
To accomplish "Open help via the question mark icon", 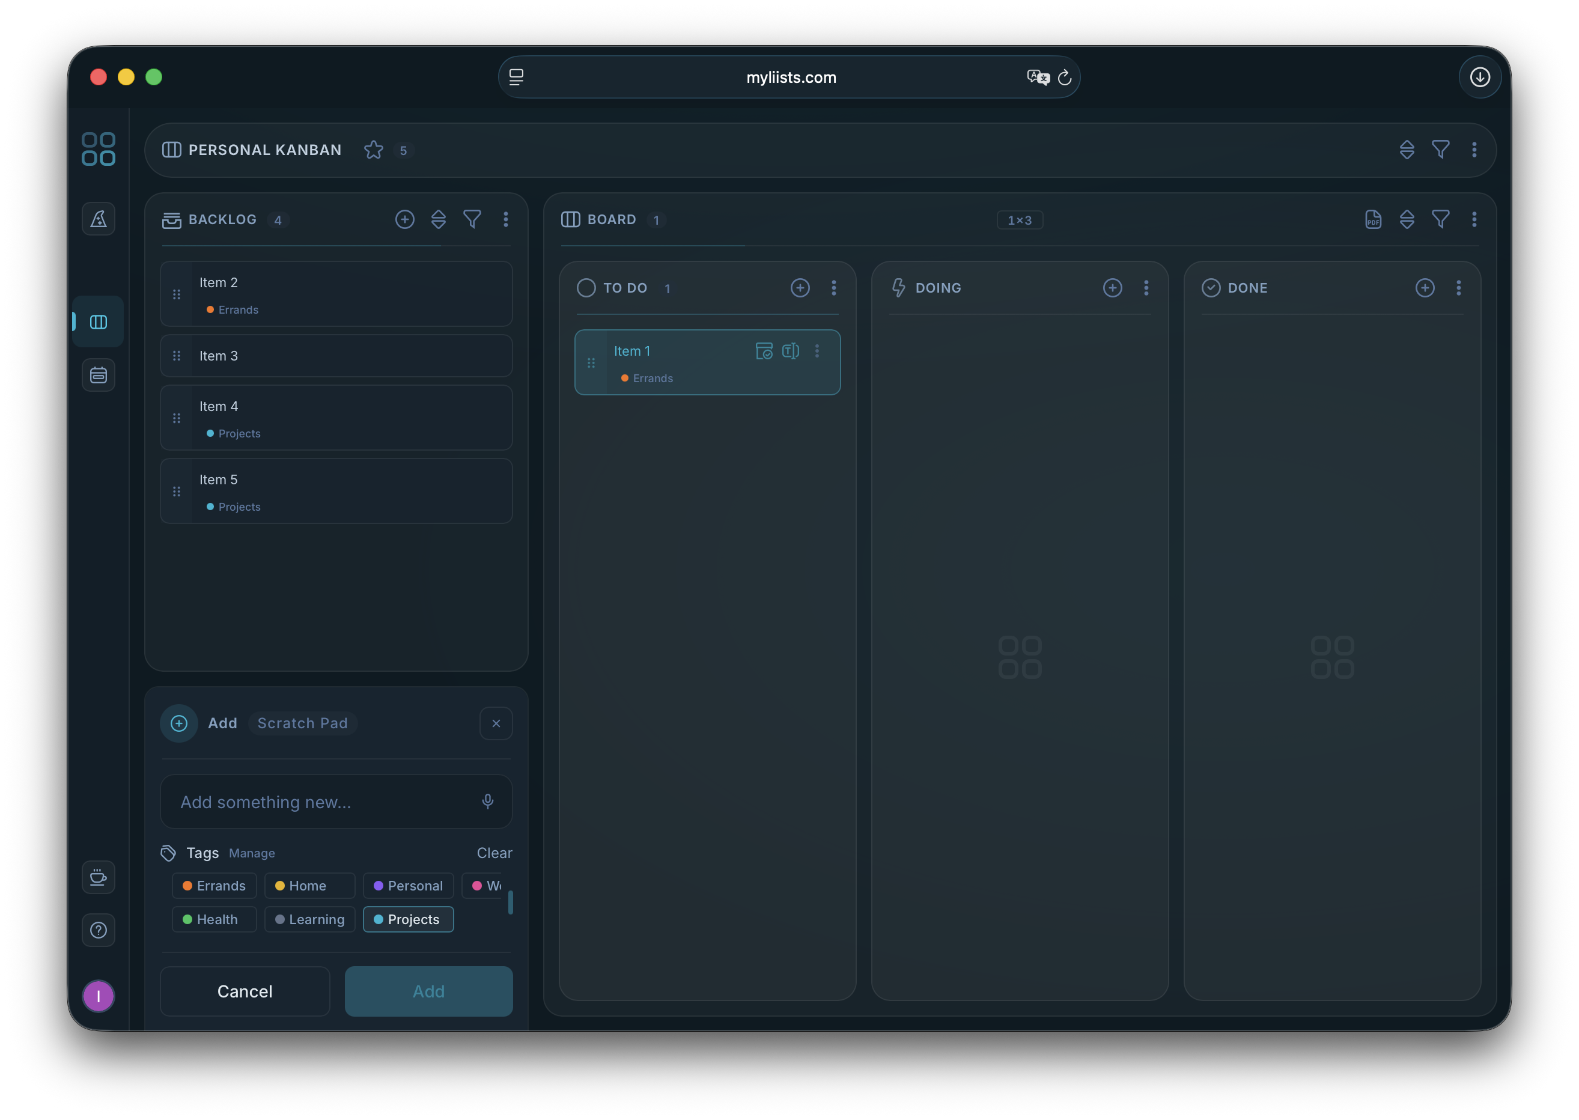I will point(99,930).
